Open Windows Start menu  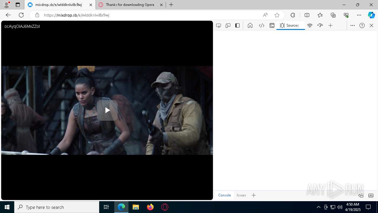pos(7,207)
